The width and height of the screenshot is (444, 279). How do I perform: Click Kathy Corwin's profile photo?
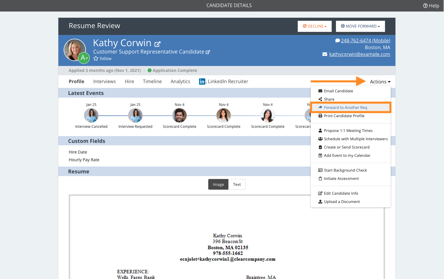pyautogui.click(x=73, y=49)
